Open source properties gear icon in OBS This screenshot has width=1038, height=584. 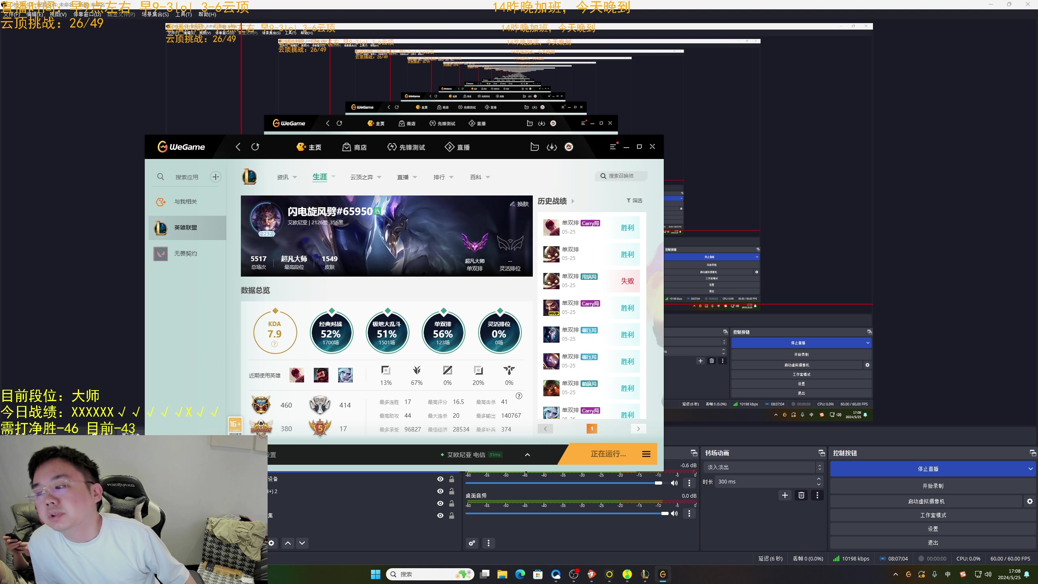point(272,543)
